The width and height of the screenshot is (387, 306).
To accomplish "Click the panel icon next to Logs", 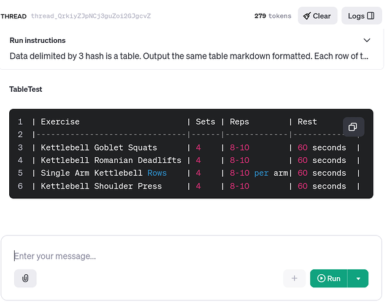I will [x=370, y=16].
